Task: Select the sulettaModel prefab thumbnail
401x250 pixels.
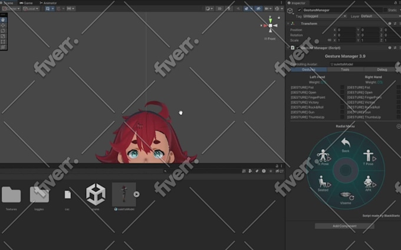Action: 124,194
